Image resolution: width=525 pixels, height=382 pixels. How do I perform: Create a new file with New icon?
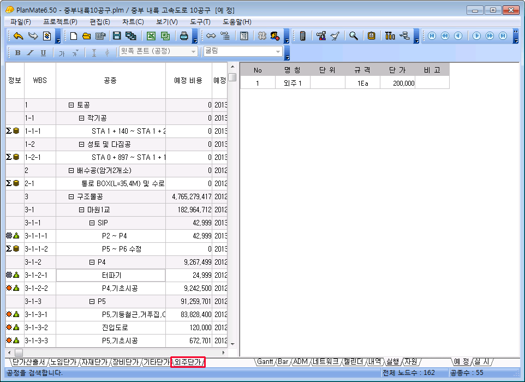[74, 36]
